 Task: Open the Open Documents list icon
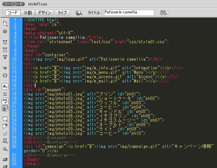[5, 23]
